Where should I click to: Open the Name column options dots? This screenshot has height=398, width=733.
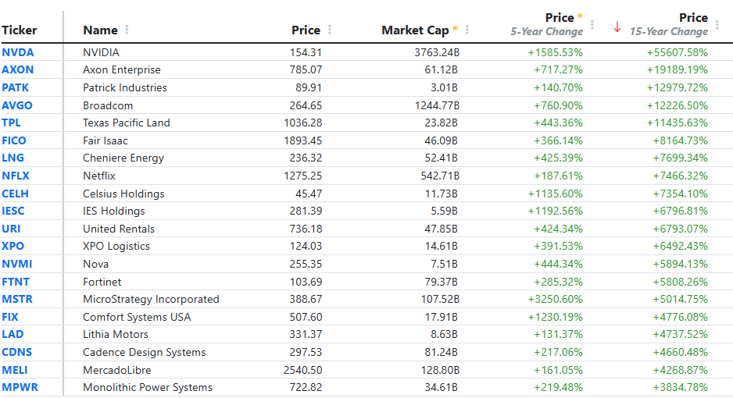[x=127, y=30]
